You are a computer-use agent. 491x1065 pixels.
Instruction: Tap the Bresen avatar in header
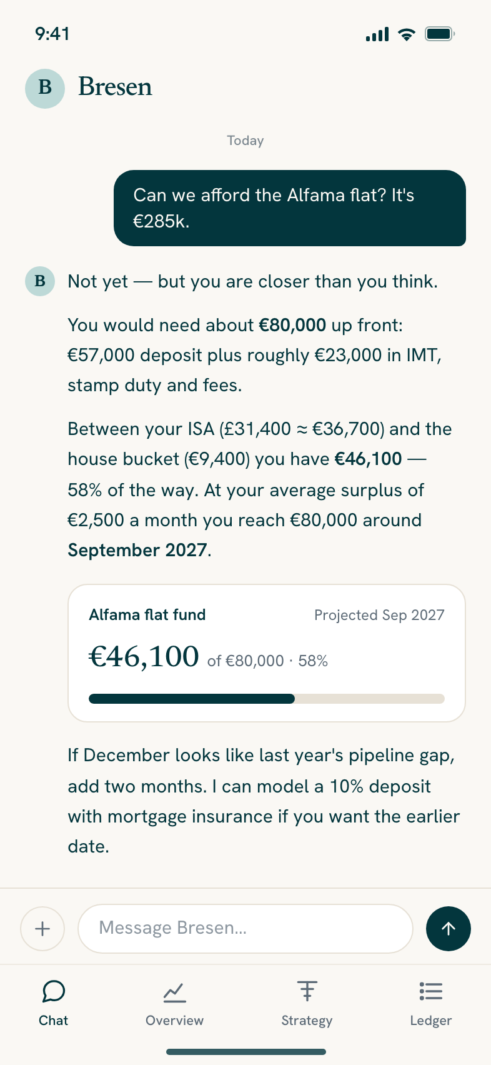coord(45,88)
